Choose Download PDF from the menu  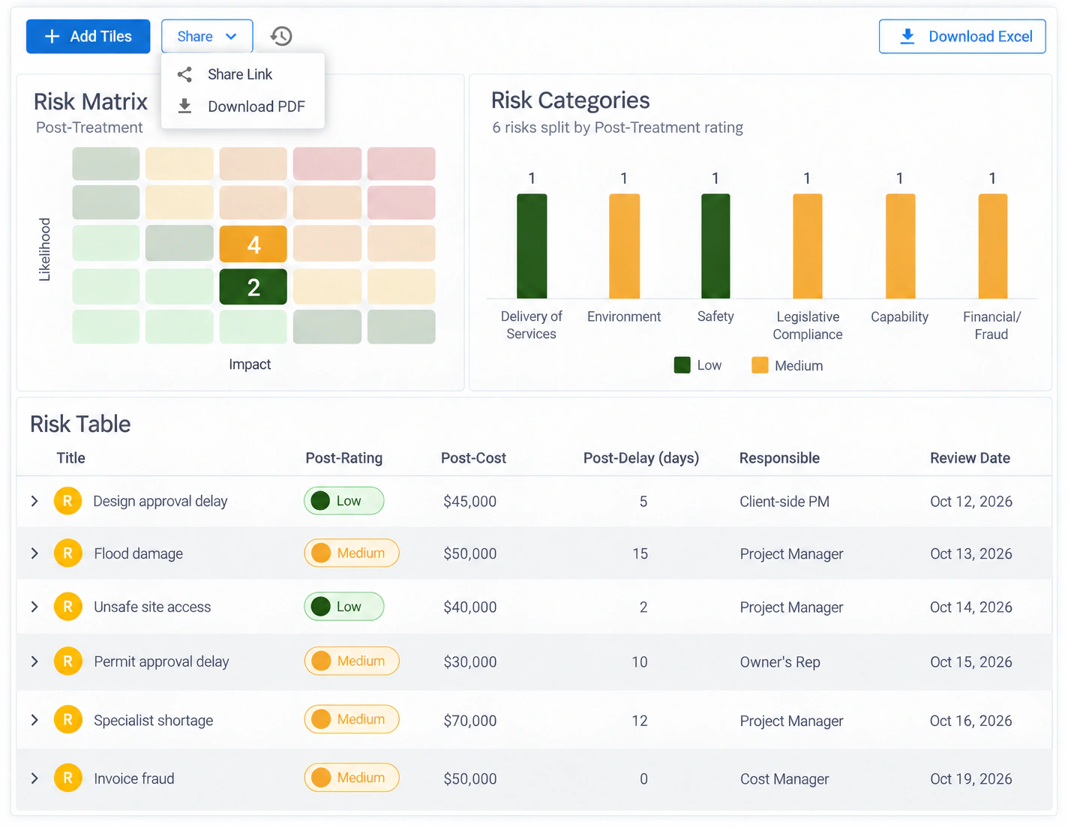pyautogui.click(x=243, y=106)
